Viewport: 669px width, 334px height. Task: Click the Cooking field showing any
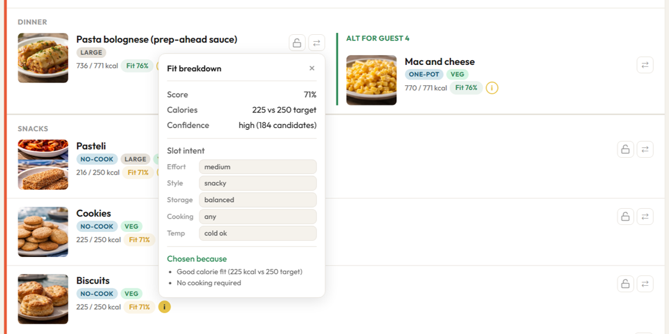coord(258,217)
